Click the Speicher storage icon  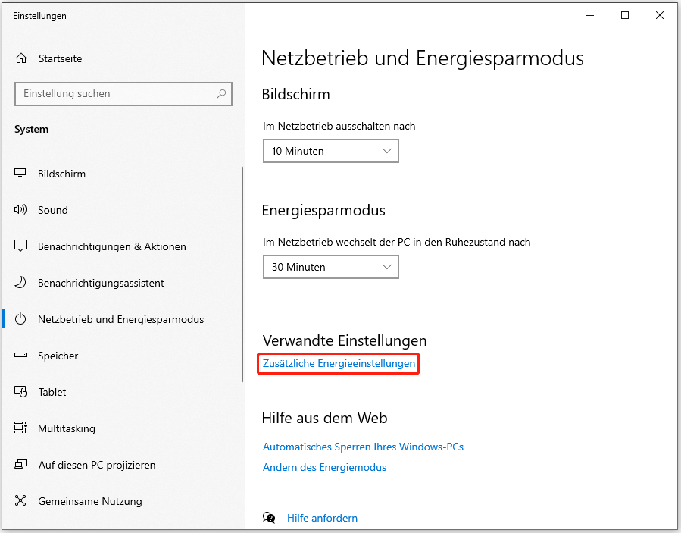(21, 356)
